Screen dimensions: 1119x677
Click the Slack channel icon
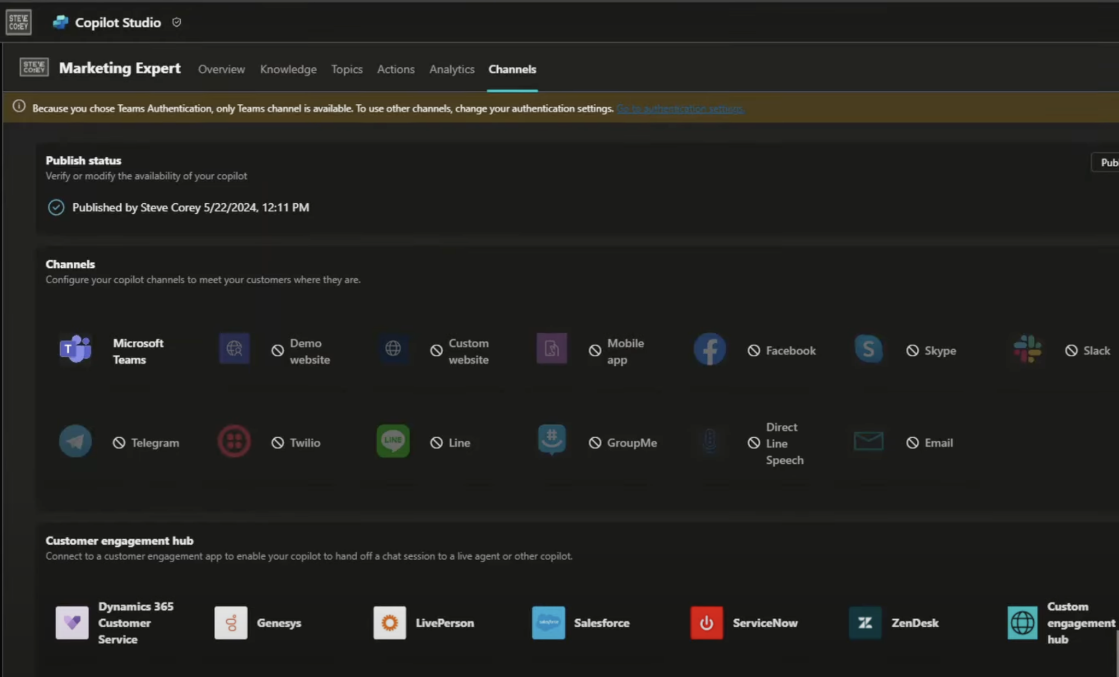click(1027, 349)
